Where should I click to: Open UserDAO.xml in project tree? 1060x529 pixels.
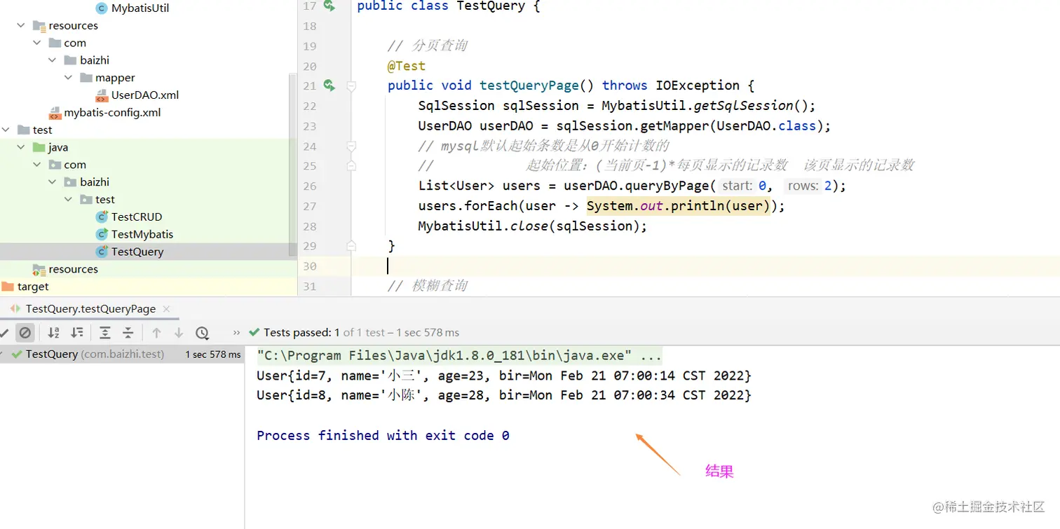145,95
